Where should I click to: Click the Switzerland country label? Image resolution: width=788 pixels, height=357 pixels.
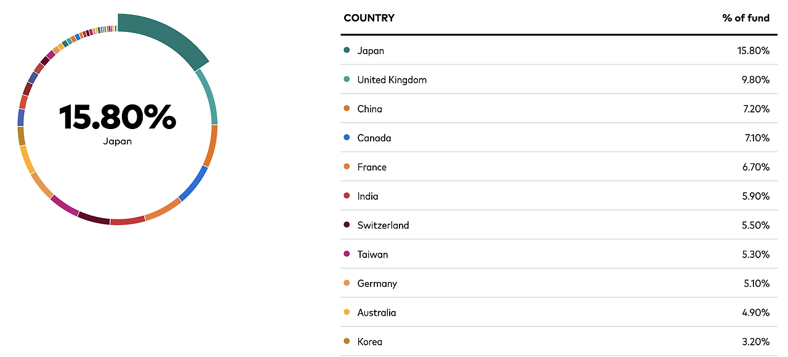tap(383, 226)
